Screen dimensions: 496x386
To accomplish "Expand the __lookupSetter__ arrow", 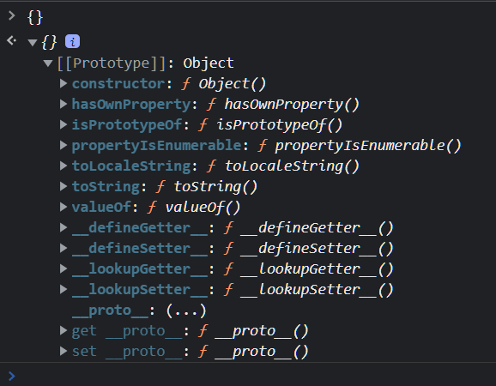I will point(64,289).
